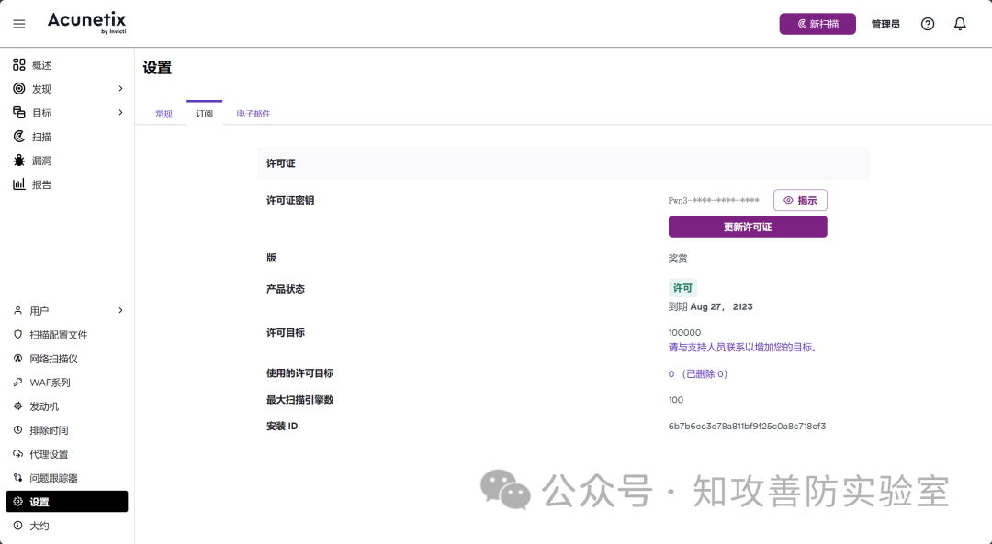The image size is (992, 544).
Task: Click the 许可证 section header
Action: [563, 163]
